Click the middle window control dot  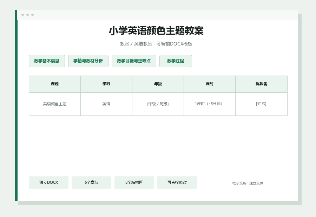coord(28,15)
